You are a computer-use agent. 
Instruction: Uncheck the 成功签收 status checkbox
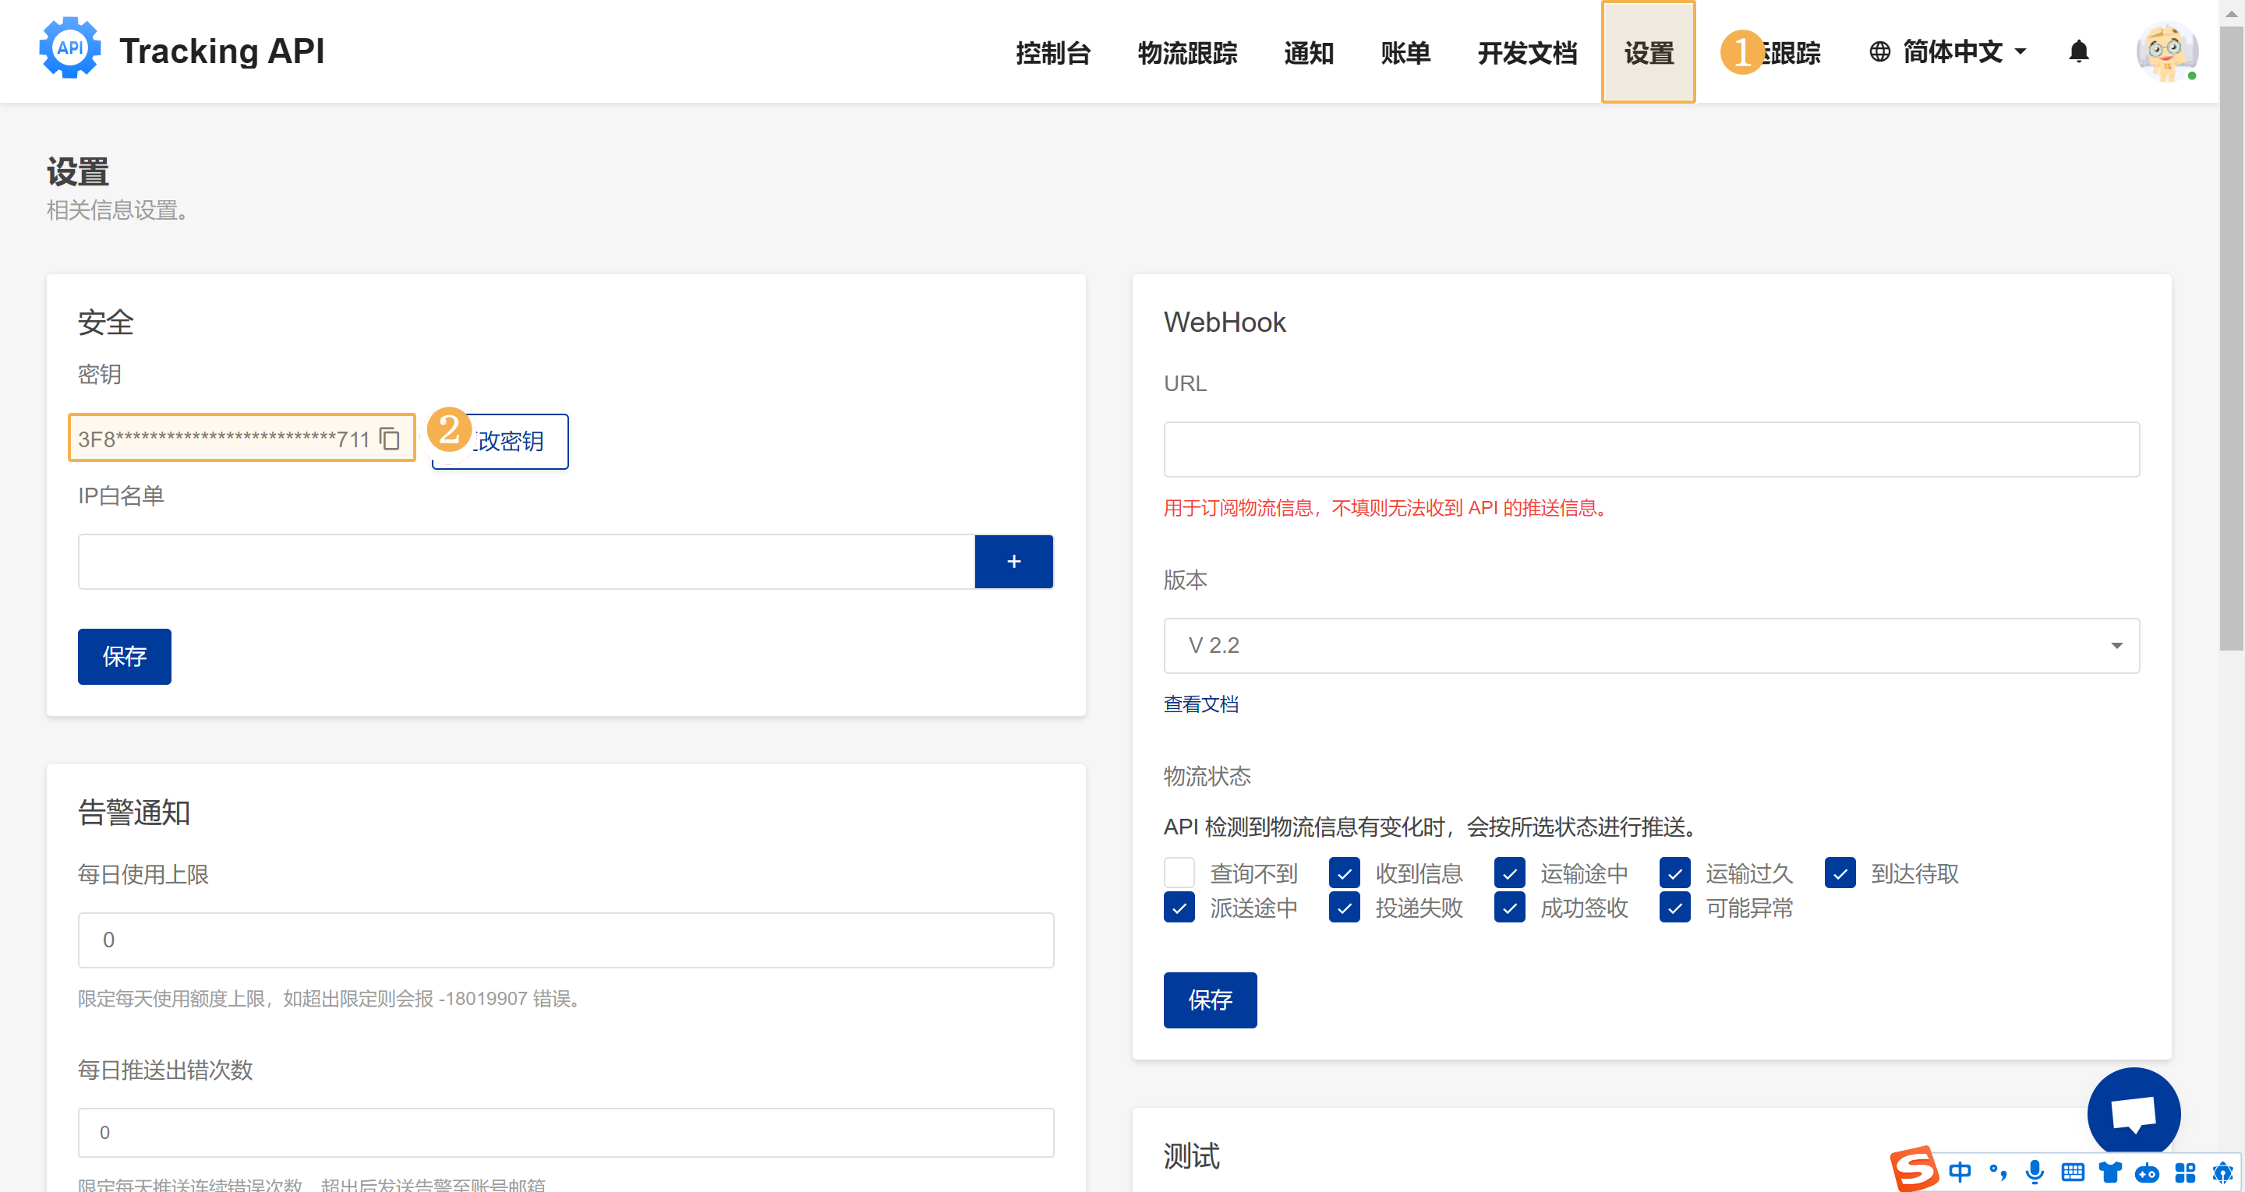(x=1508, y=908)
